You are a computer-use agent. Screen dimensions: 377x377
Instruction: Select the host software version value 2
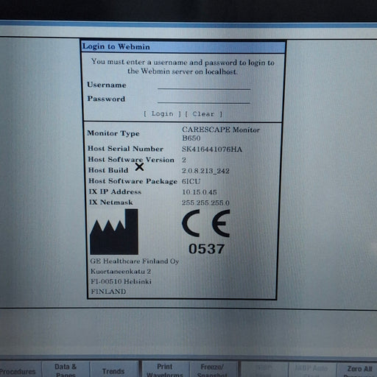coord(184,160)
